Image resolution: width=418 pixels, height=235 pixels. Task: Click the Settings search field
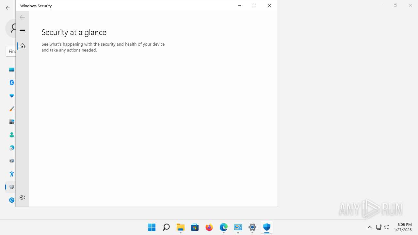click(10, 51)
